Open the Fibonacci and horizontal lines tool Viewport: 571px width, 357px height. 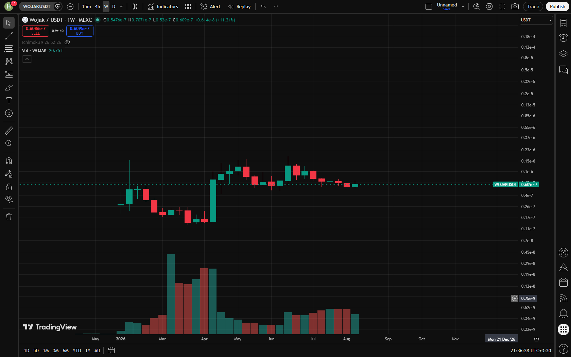[x=9, y=49]
